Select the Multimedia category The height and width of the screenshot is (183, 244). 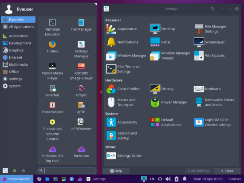coord(18,65)
